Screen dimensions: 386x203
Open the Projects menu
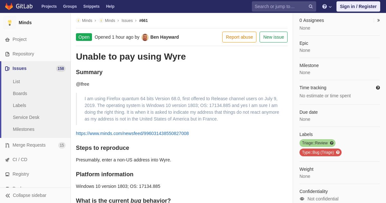click(x=49, y=6)
